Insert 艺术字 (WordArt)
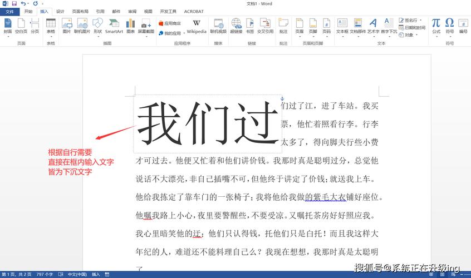The height and width of the screenshot is (278, 471). point(373,27)
